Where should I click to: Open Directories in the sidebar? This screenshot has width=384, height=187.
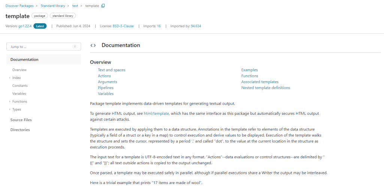click(x=20, y=130)
